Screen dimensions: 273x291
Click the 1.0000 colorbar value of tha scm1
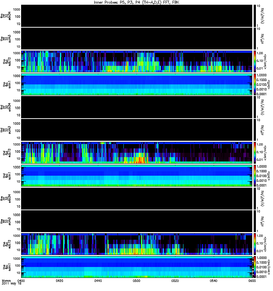point(261,75)
